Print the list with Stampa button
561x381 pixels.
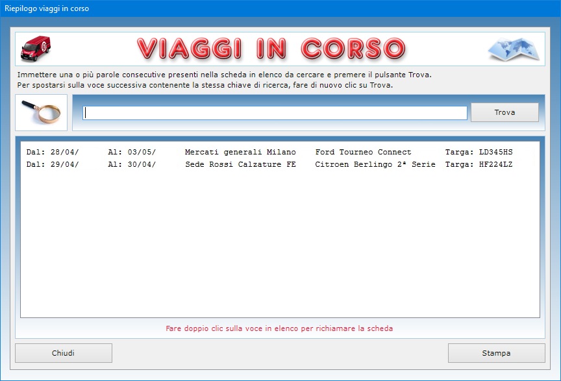tap(496, 353)
